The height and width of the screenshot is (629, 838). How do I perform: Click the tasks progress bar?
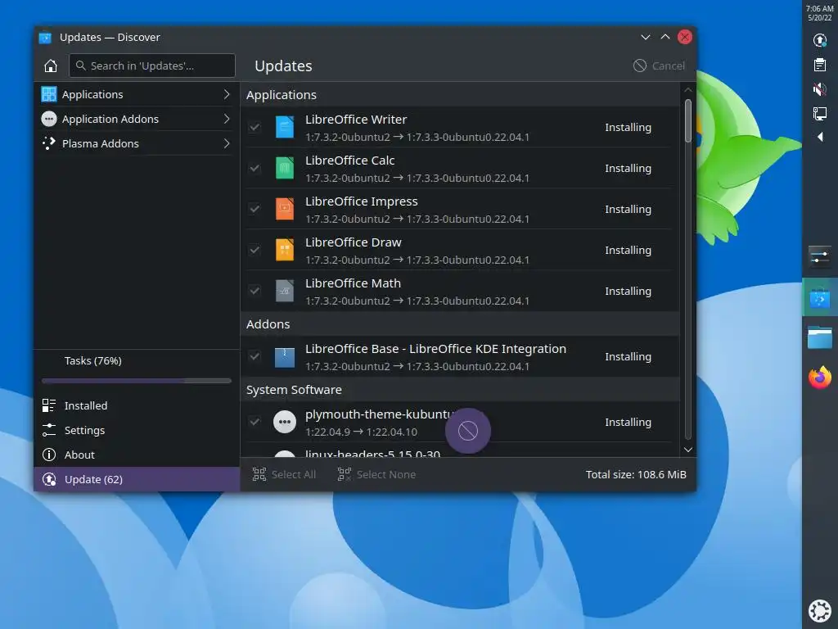click(137, 381)
